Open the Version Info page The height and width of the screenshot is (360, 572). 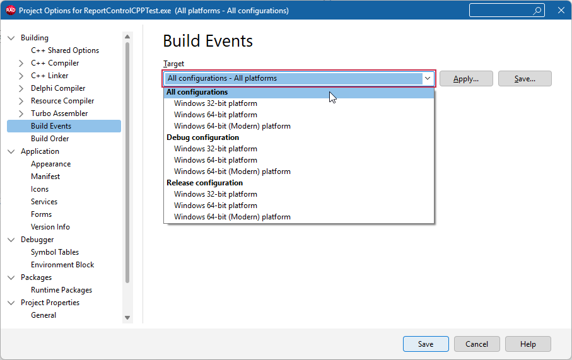(x=50, y=227)
